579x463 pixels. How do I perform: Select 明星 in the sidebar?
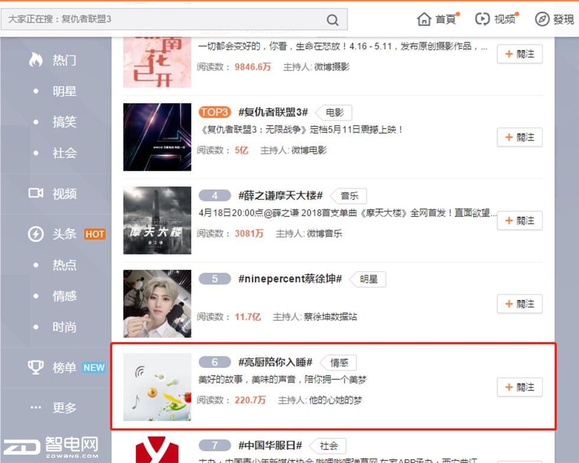[64, 91]
